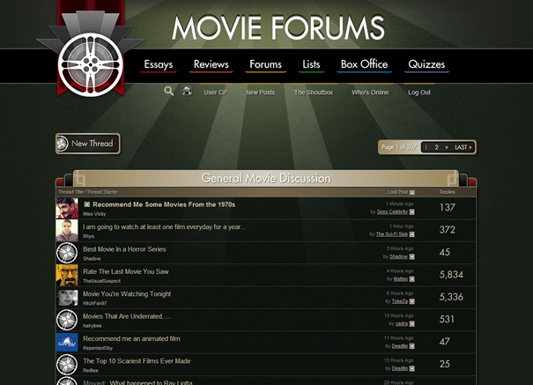The width and height of the screenshot is (533, 385).
Task: Click the new-post icon before Recommend Me Some Movies
Action: point(87,204)
